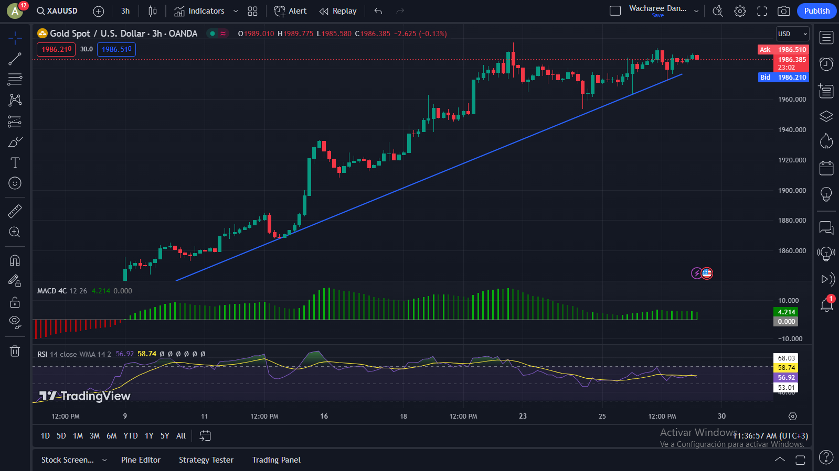839x471 pixels.
Task: Remove drawings with the trash icon
Action: pyautogui.click(x=15, y=351)
